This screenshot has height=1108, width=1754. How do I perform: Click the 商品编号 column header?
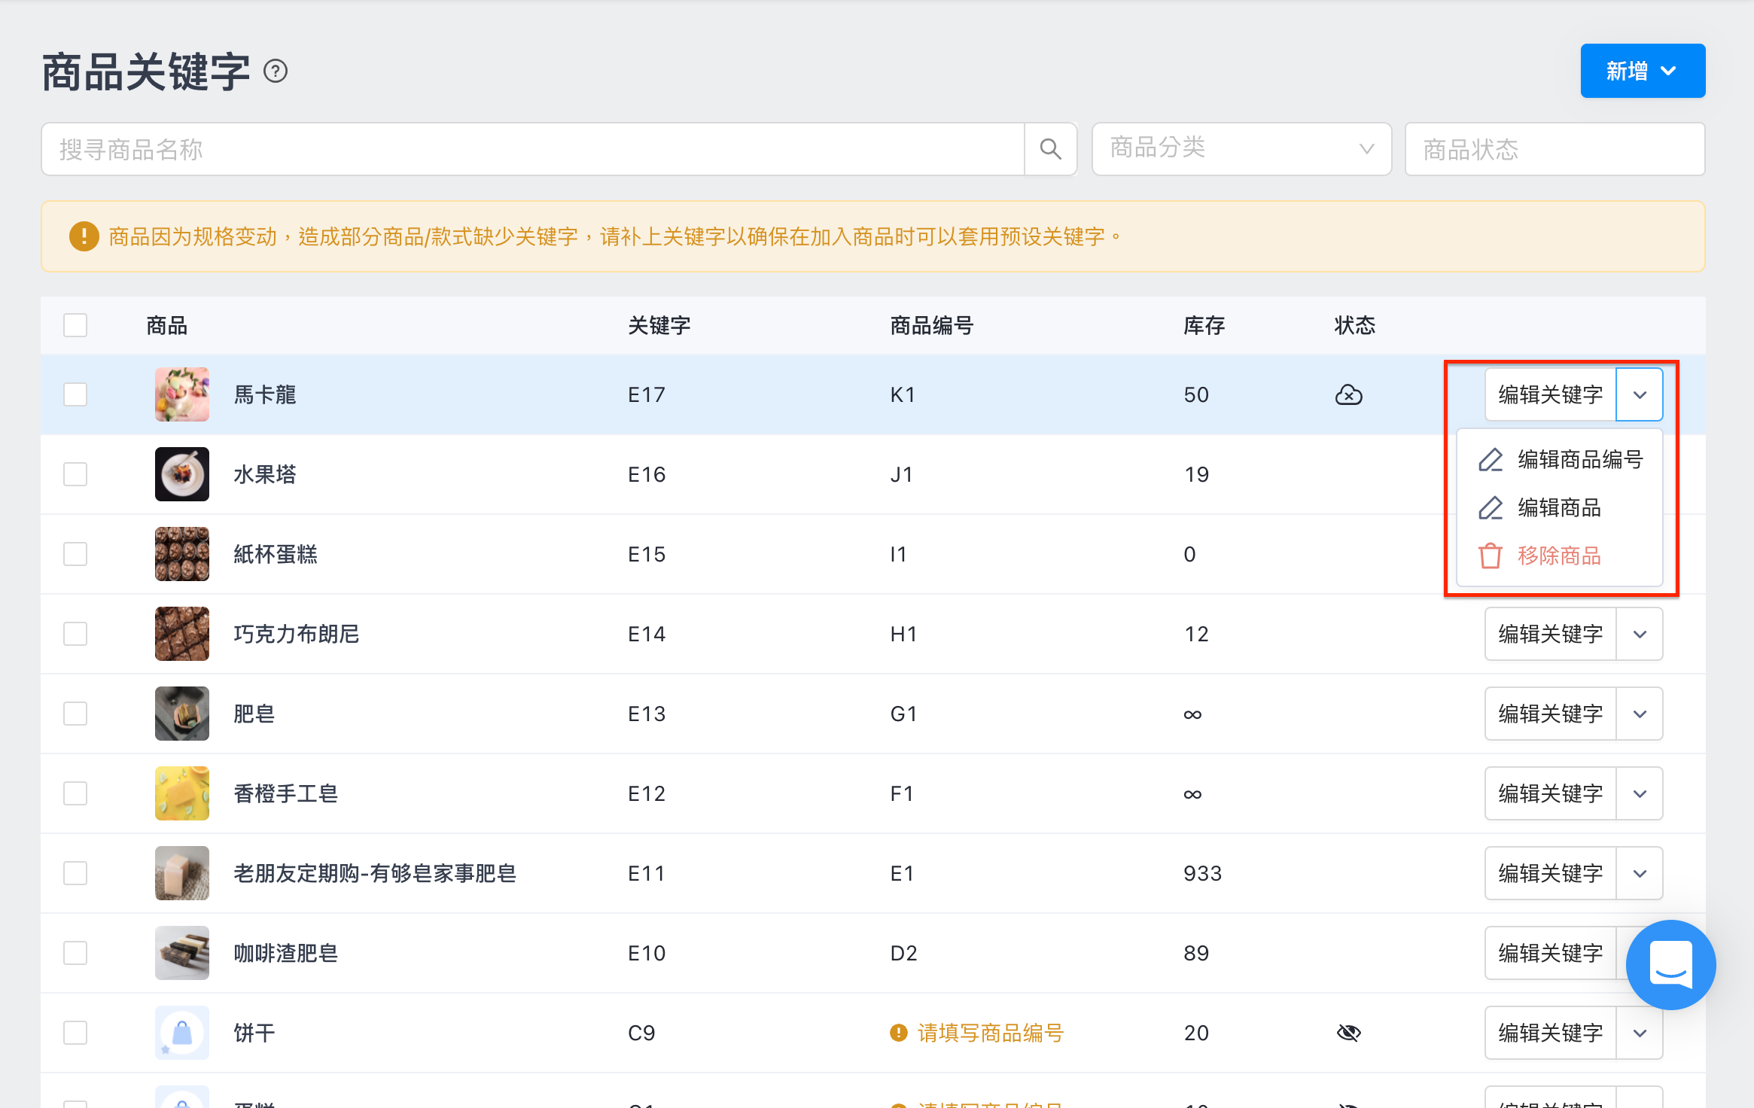[932, 325]
